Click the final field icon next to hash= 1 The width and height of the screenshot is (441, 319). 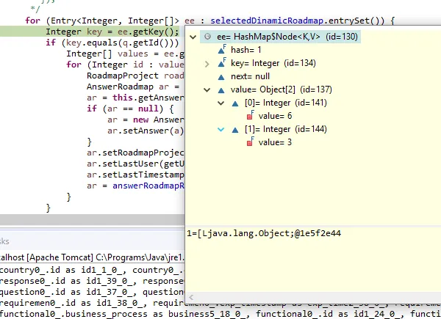[x=222, y=49]
